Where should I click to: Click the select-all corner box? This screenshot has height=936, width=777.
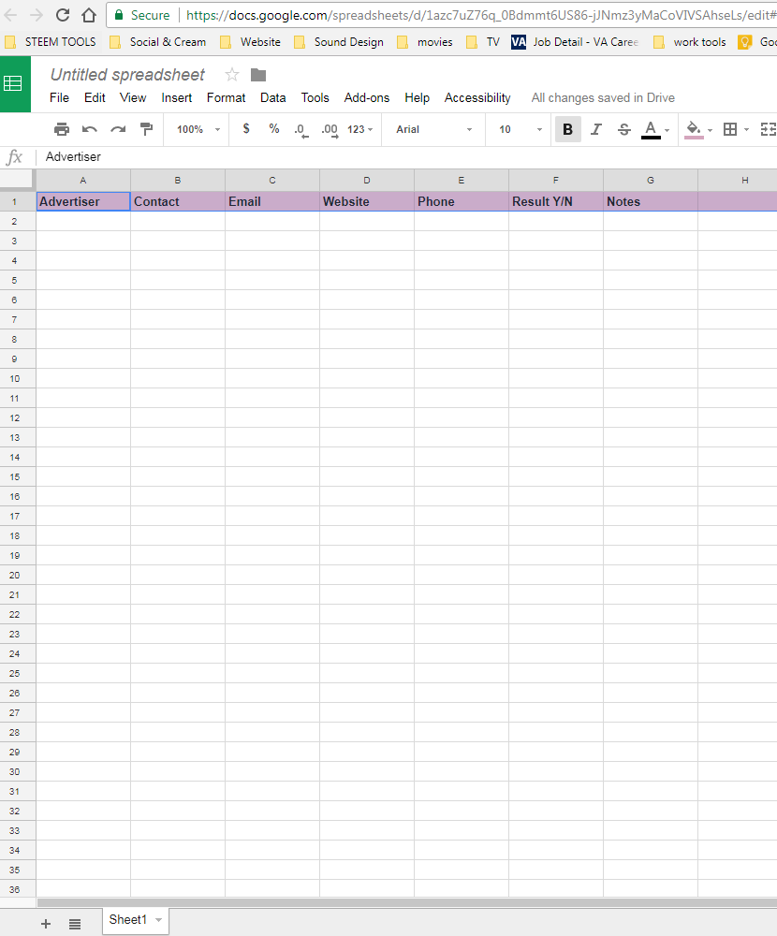(18, 181)
